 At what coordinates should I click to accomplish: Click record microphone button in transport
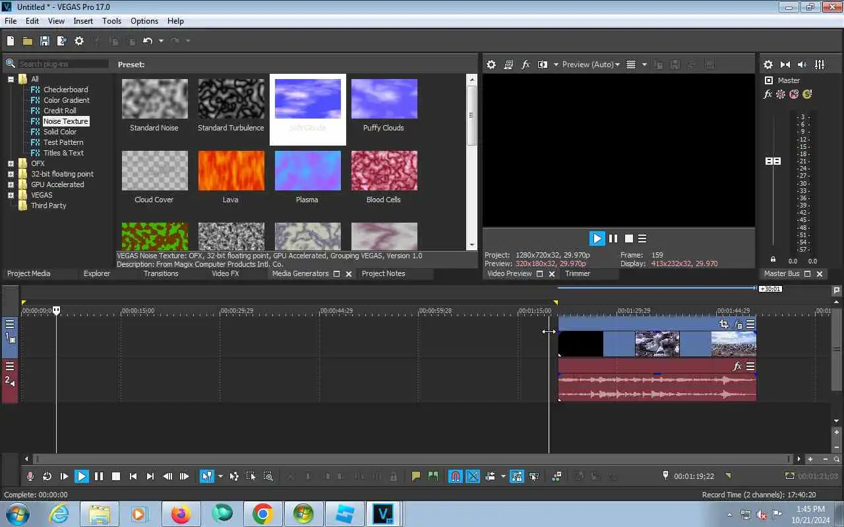pyautogui.click(x=30, y=476)
